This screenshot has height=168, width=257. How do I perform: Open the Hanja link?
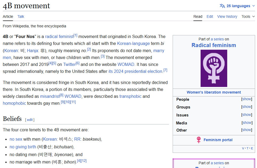pyautogui.click(x=32, y=51)
